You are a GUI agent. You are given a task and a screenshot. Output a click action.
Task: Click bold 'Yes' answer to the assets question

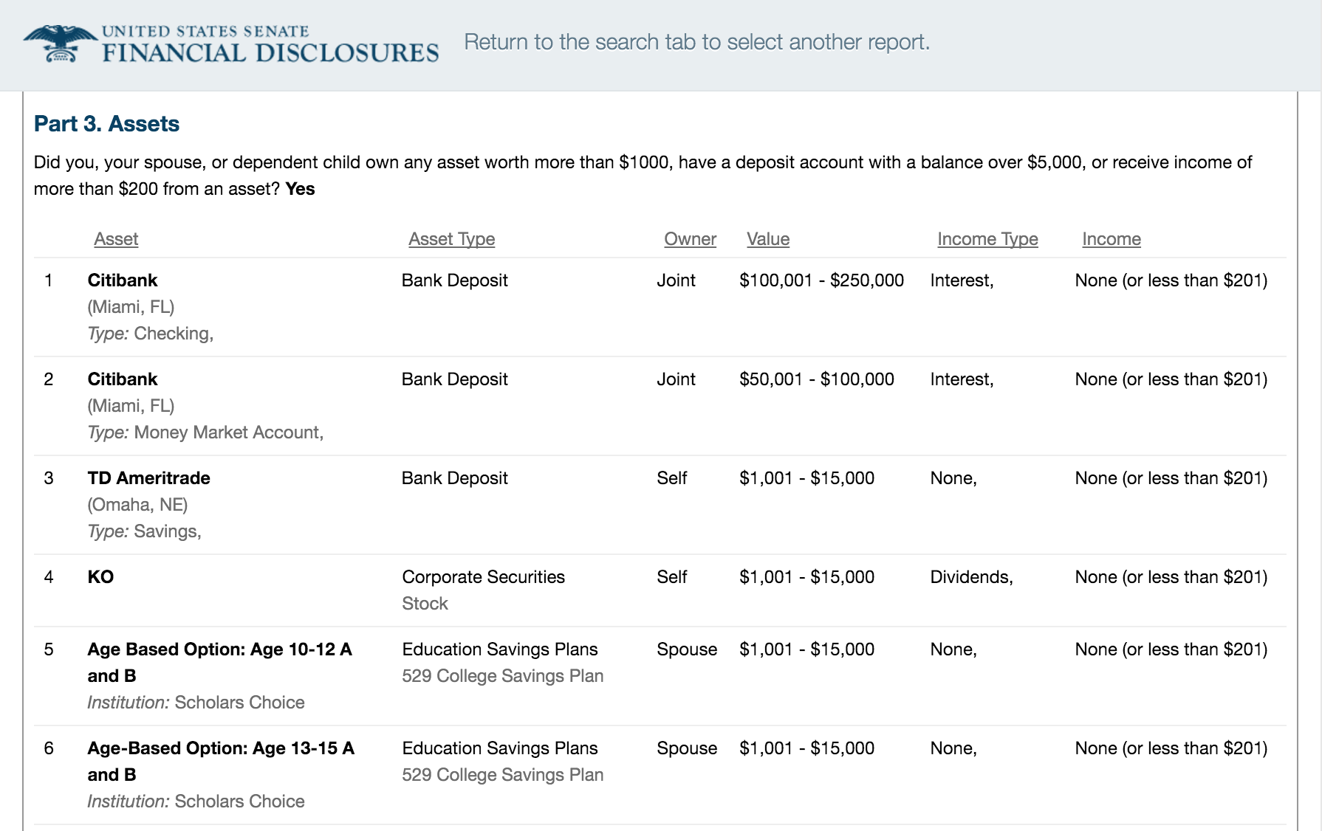(x=300, y=189)
